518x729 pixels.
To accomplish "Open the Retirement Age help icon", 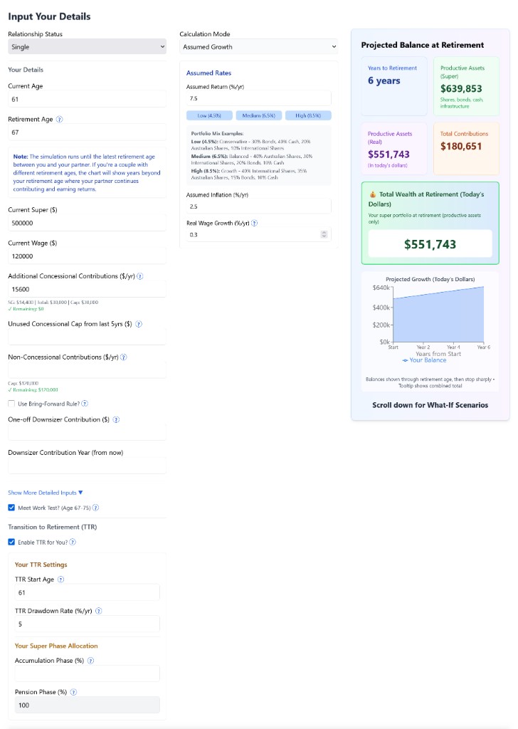I will [60, 120].
